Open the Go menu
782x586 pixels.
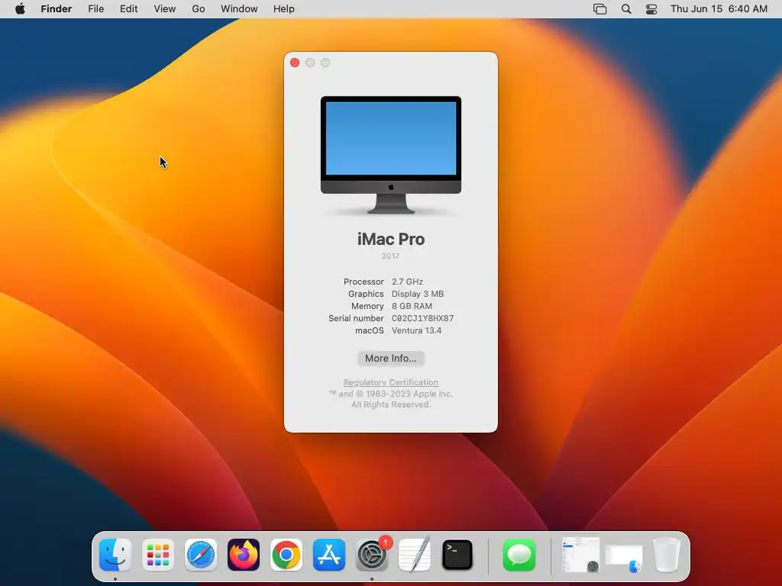pyautogui.click(x=199, y=9)
